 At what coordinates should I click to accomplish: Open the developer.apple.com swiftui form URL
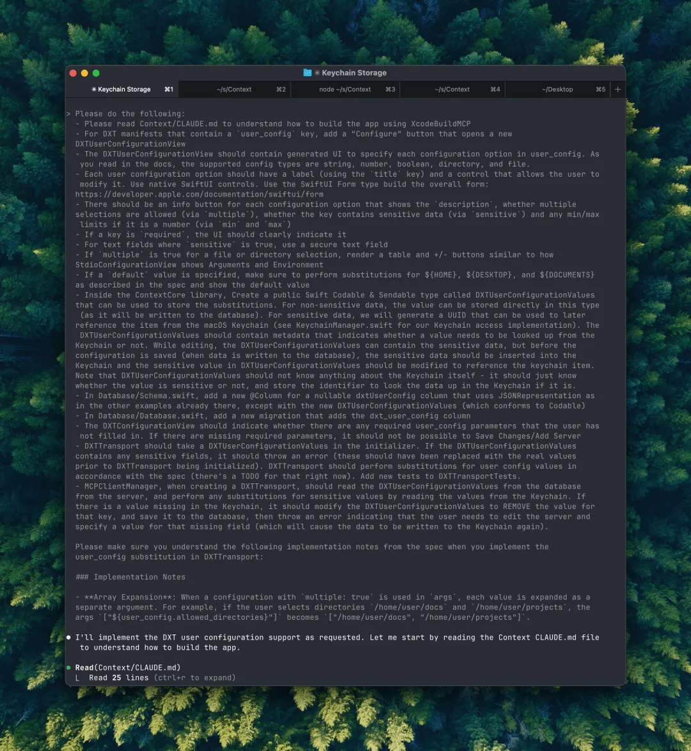199,195
